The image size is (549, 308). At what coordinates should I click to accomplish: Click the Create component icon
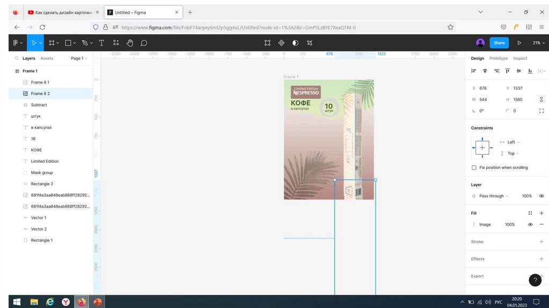click(281, 43)
